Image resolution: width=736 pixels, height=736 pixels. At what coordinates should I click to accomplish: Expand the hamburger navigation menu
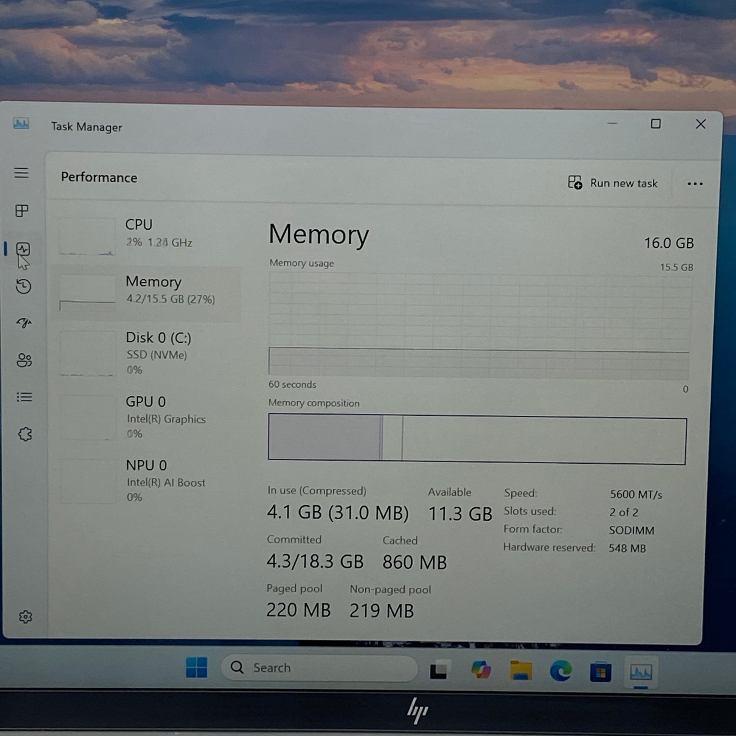point(21,173)
